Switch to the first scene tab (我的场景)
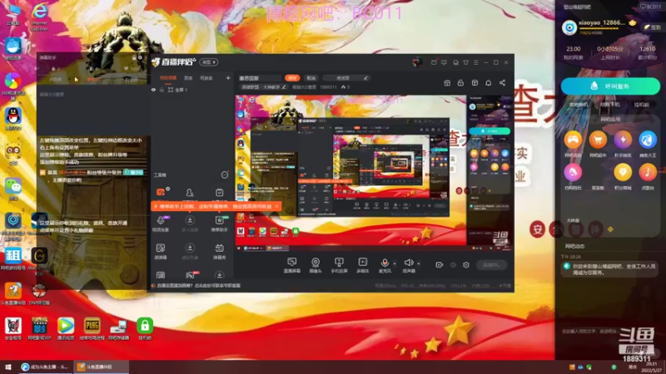Viewport: 666px width, 374px height. pos(168,78)
